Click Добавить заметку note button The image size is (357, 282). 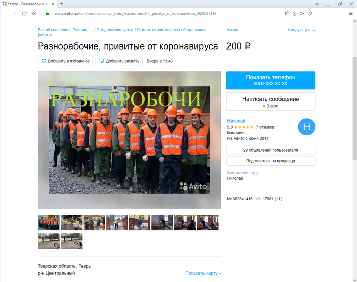click(119, 61)
